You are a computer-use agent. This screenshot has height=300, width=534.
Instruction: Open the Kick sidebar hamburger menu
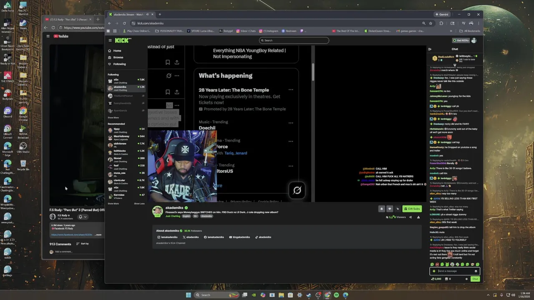click(x=110, y=40)
